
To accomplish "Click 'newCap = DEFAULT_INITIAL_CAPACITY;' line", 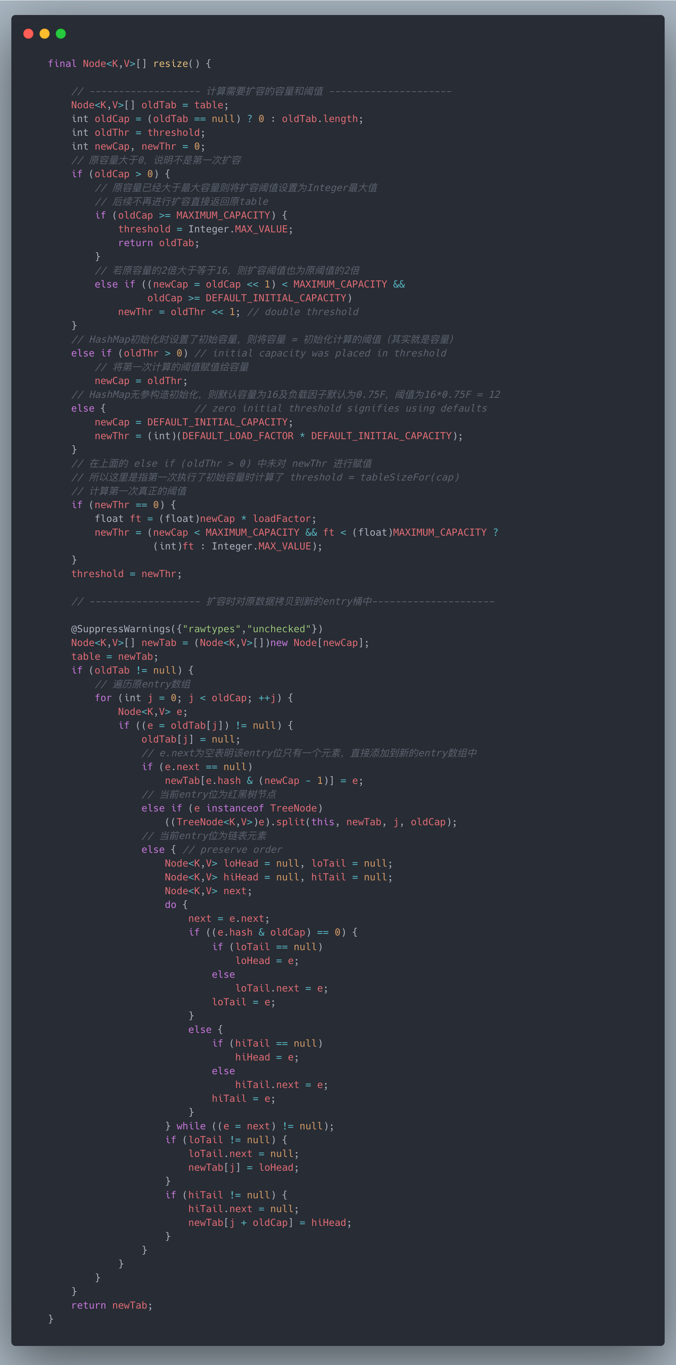I will pyautogui.click(x=194, y=422).
